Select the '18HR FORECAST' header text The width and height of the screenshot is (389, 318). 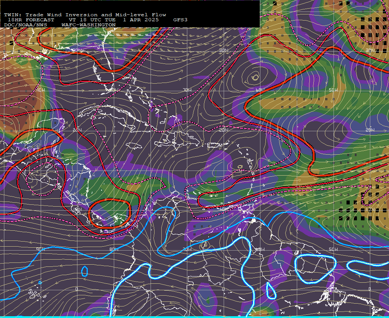[31, 20]
